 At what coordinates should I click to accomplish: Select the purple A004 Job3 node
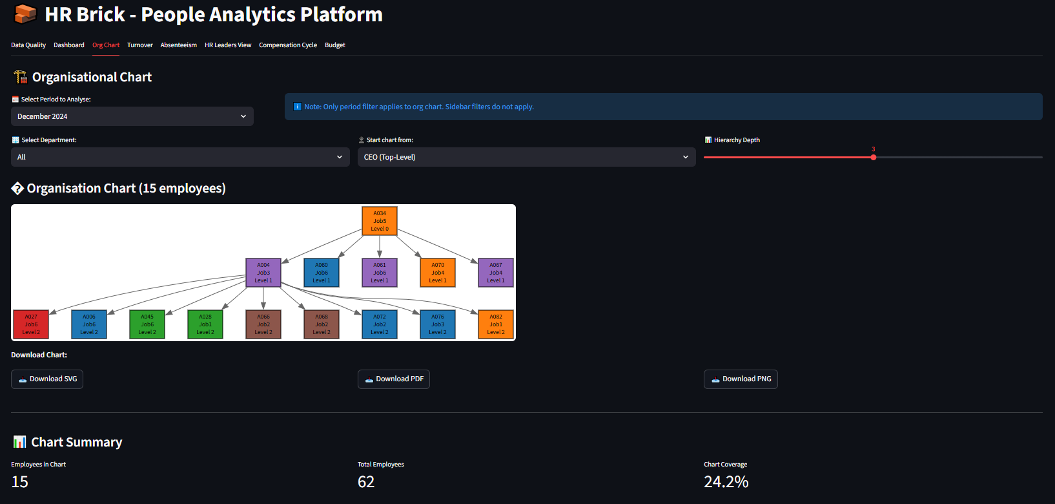(x=263, y=273)
